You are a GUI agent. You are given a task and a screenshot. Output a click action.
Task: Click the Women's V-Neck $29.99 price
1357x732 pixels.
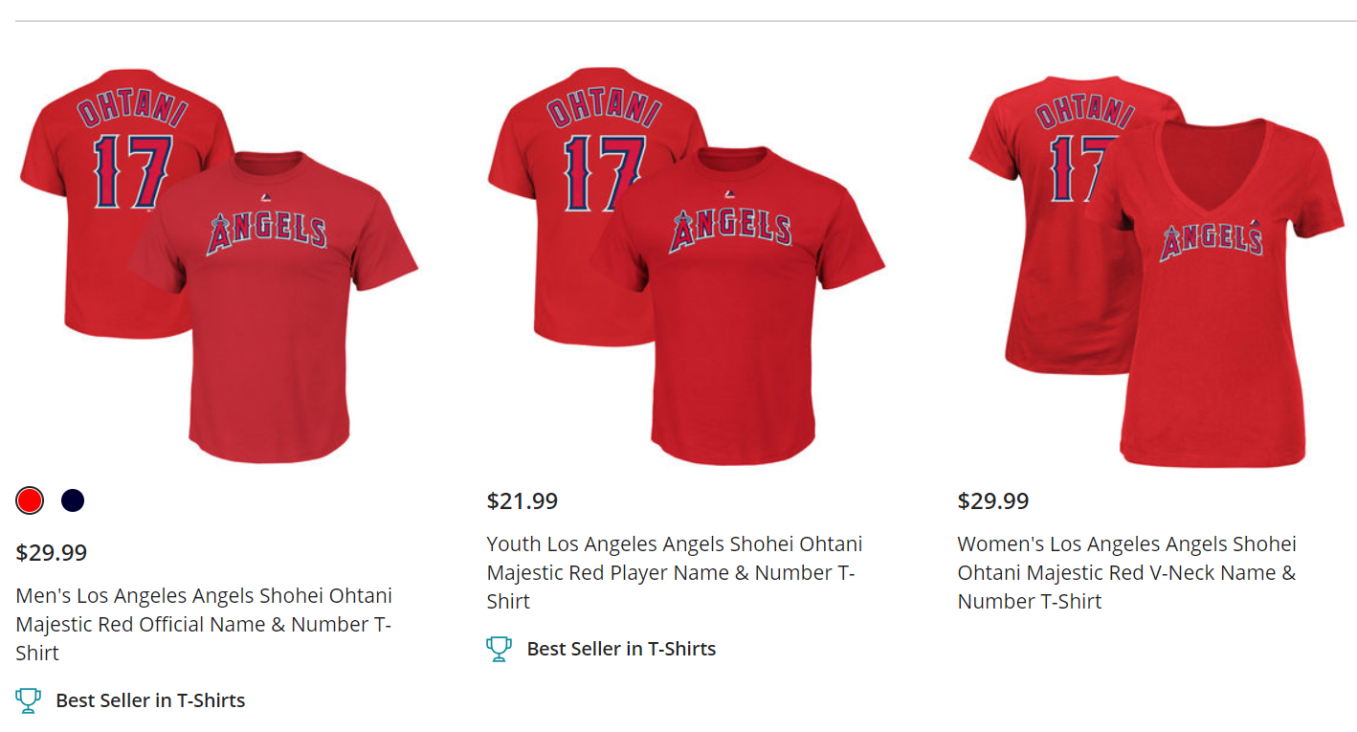point(993,501)
